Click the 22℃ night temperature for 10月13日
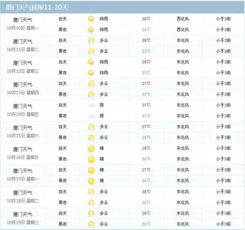 coord(146,94)
